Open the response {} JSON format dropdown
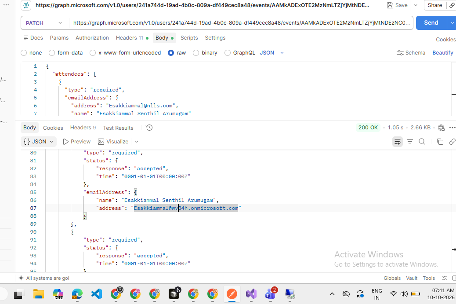The width and height of the screenshot is (456, 304). pyautogui.click(x=39, y=142)
